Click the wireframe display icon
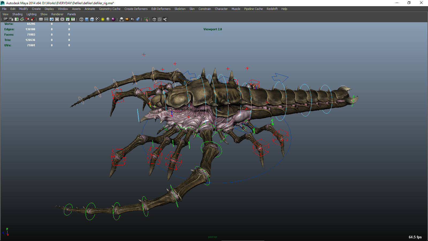This screenshot has height=241, width=428. pos(81,19)
